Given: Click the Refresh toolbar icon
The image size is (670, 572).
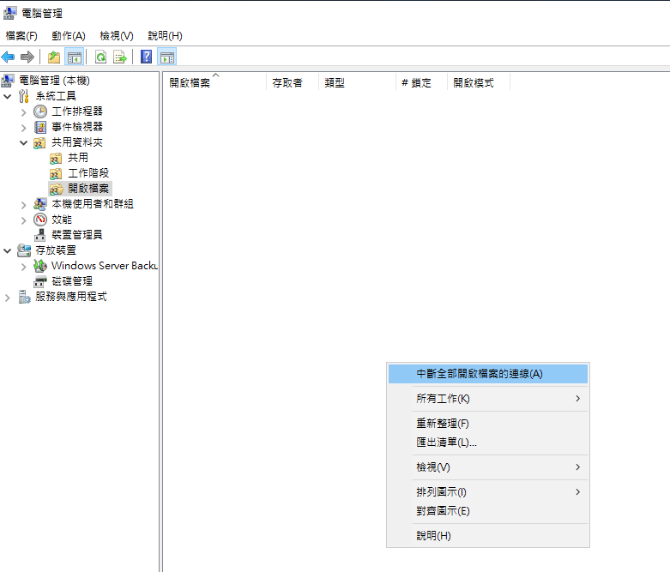Looking at the screenshot, I should coord(100,57).
